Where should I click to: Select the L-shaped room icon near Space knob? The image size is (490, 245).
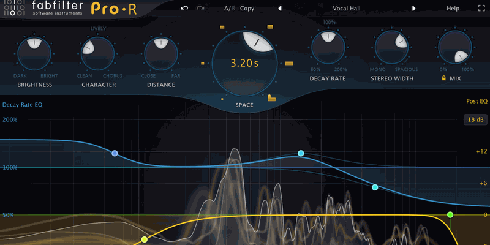point(272,97)
